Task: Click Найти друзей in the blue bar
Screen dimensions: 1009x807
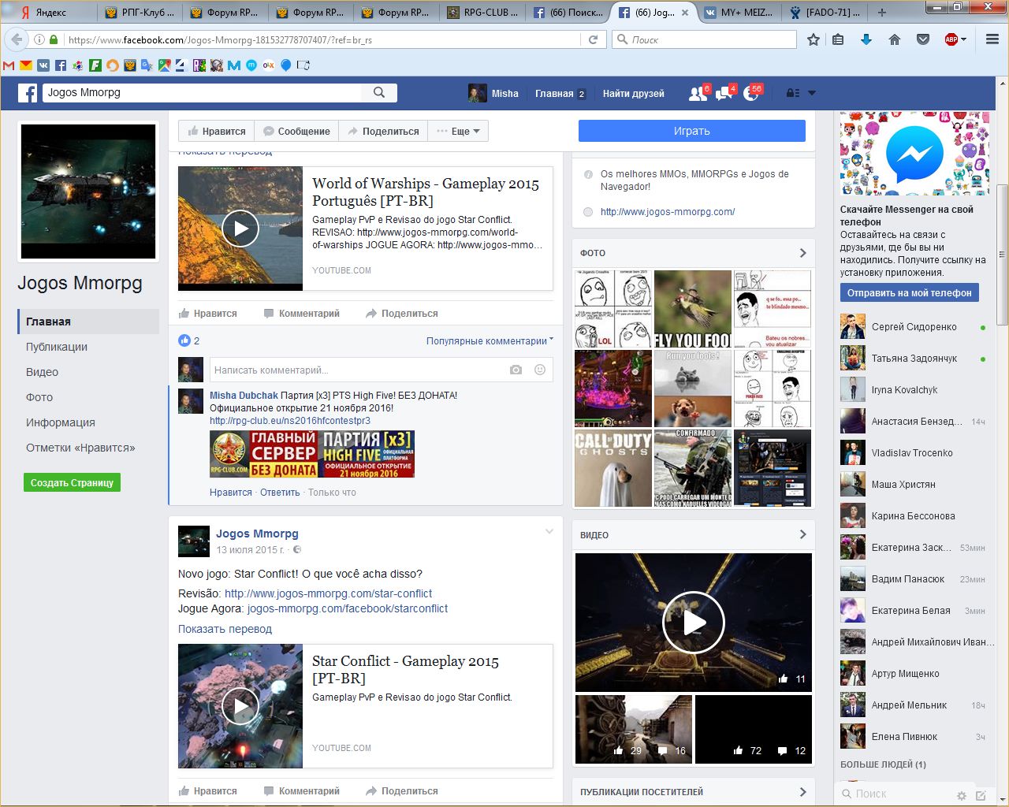Action: [634, 93]
